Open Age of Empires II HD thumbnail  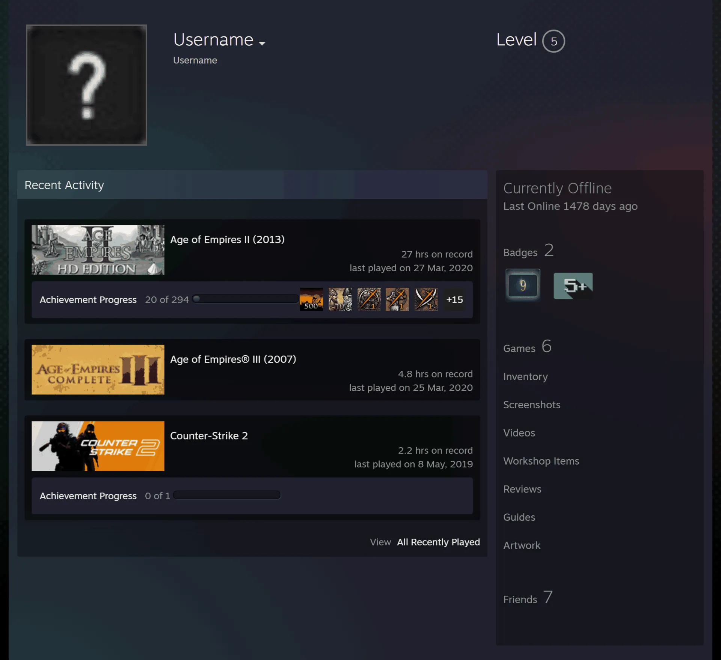98,250
